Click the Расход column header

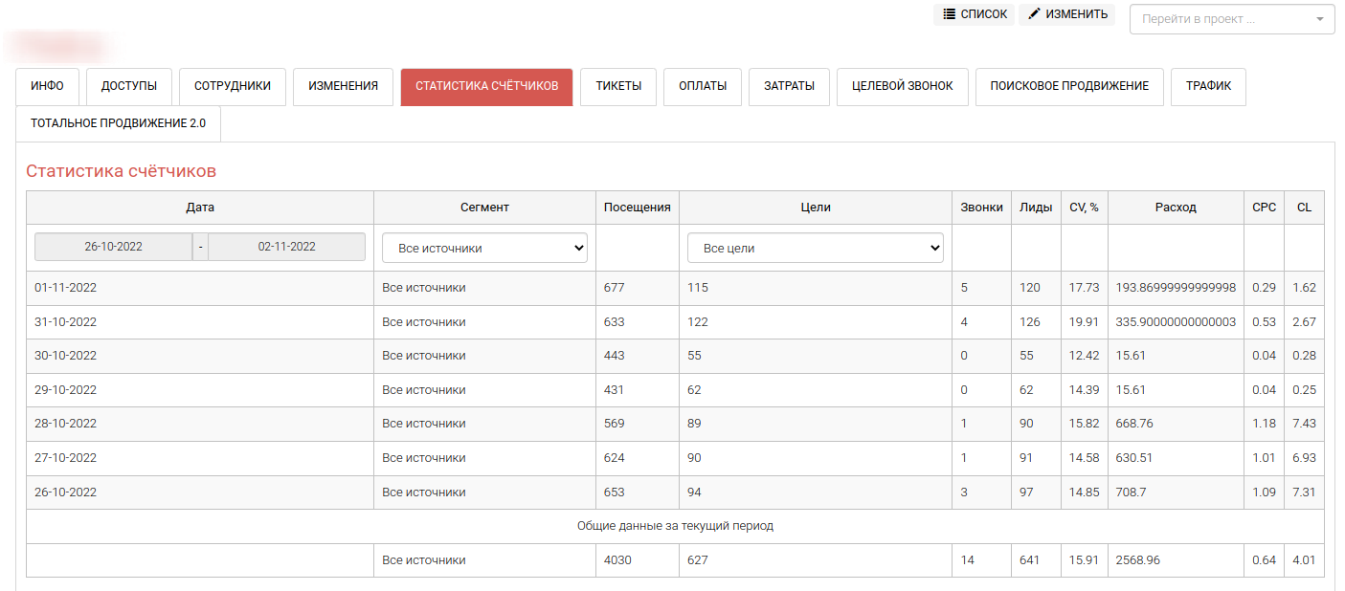coord(1175,208)
